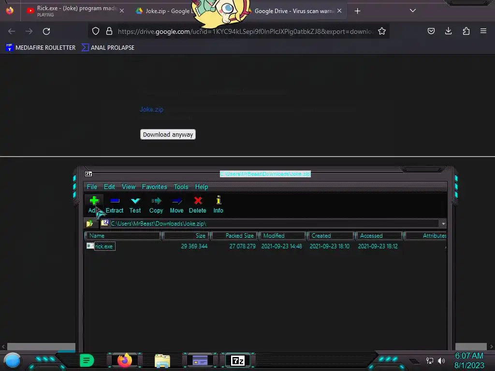Open the 7-Zip Edit menu
This screenshot has height=371, width=495.
tap(109, 187)
